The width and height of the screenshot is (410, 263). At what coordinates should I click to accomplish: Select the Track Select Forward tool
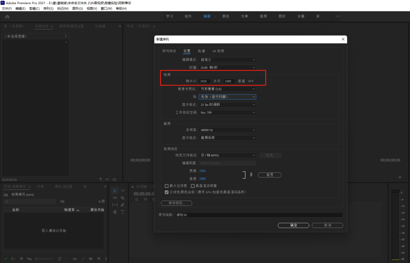[x=122, y=191]
